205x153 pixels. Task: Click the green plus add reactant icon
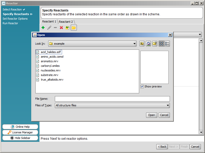43,28
